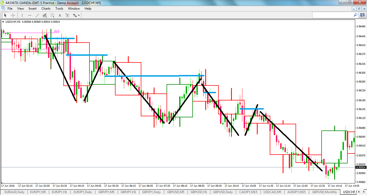Viewport: 367px width, 195px height.
Task: Select the Crosshair tool
Action: pyautogui.click(x=13, y=15)
